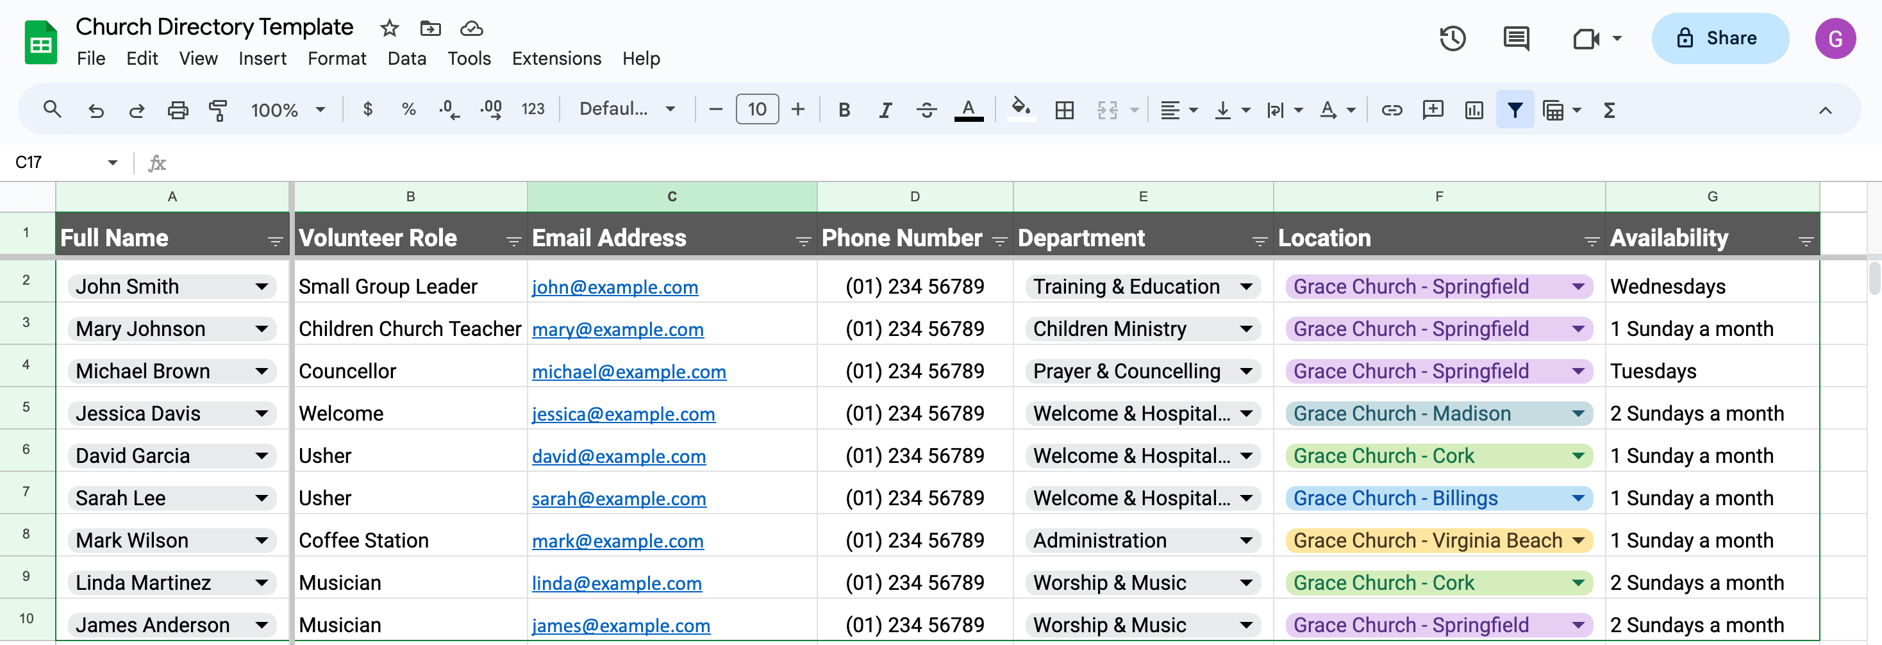The height and width of the screenshot is (645, 1882).
Task: Open the print dialog
Action: coord(178,110)
